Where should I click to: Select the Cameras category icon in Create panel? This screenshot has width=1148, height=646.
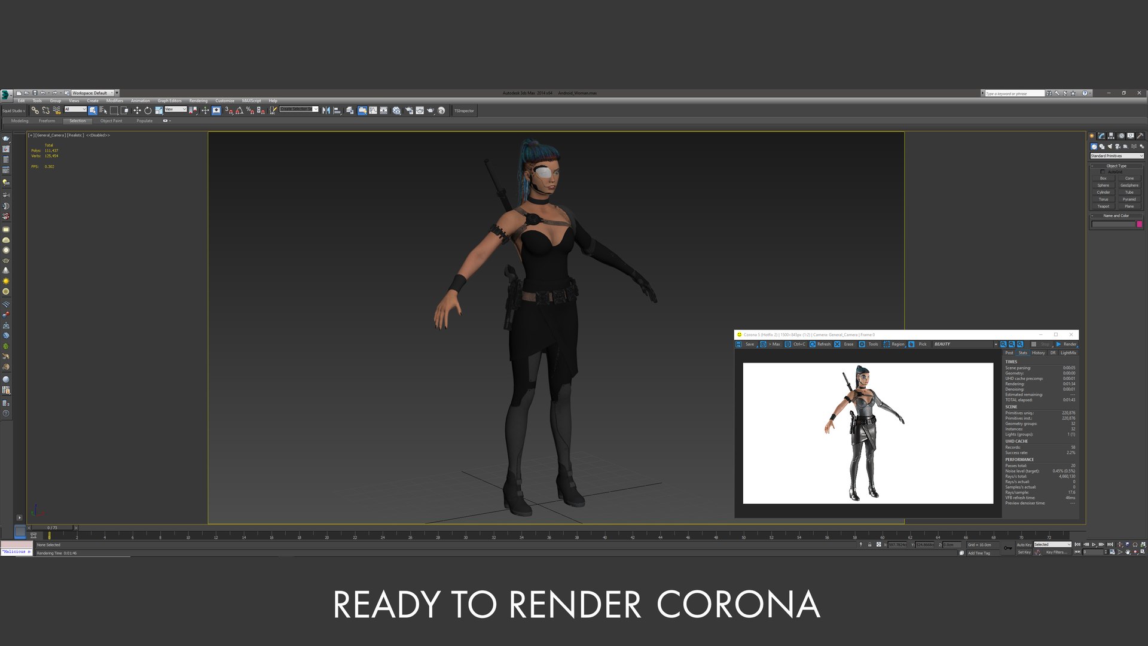(1118, 147)
